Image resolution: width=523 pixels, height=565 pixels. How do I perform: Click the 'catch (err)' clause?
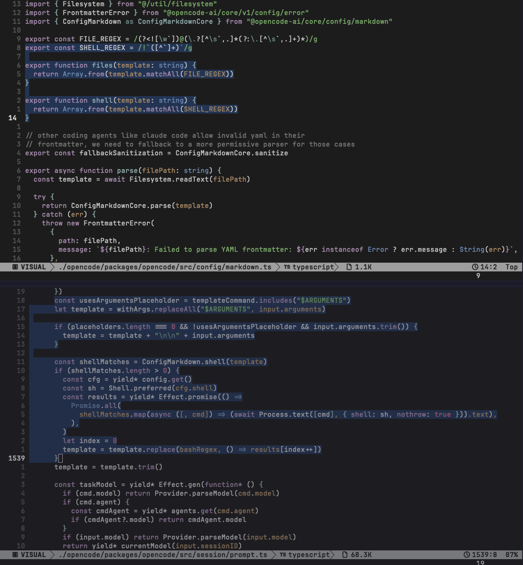(x=65, y=214)
